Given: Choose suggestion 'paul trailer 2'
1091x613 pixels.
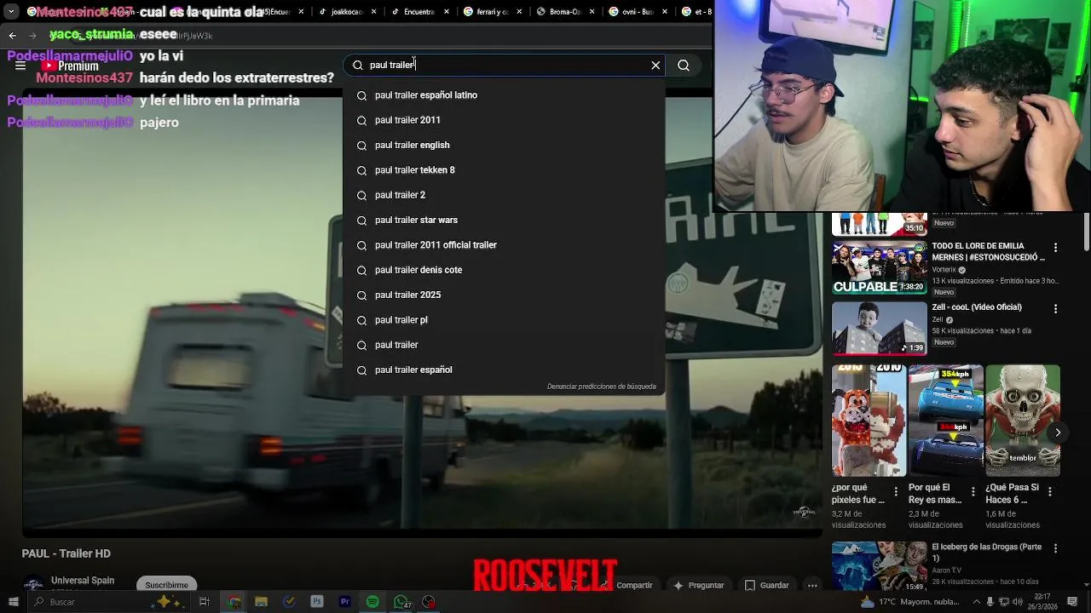Looking at the screenshot, I should click(x=504, y=195).
